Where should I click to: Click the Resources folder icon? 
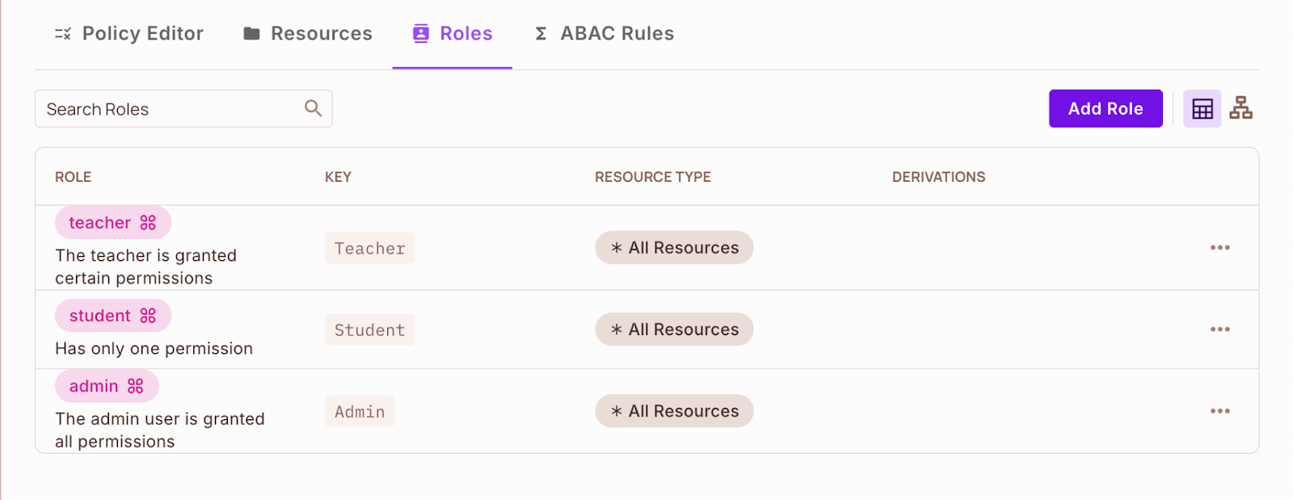click(x=251, y=34)
